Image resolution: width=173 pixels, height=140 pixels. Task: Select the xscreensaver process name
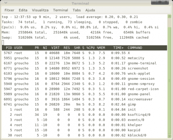(140, 99)
